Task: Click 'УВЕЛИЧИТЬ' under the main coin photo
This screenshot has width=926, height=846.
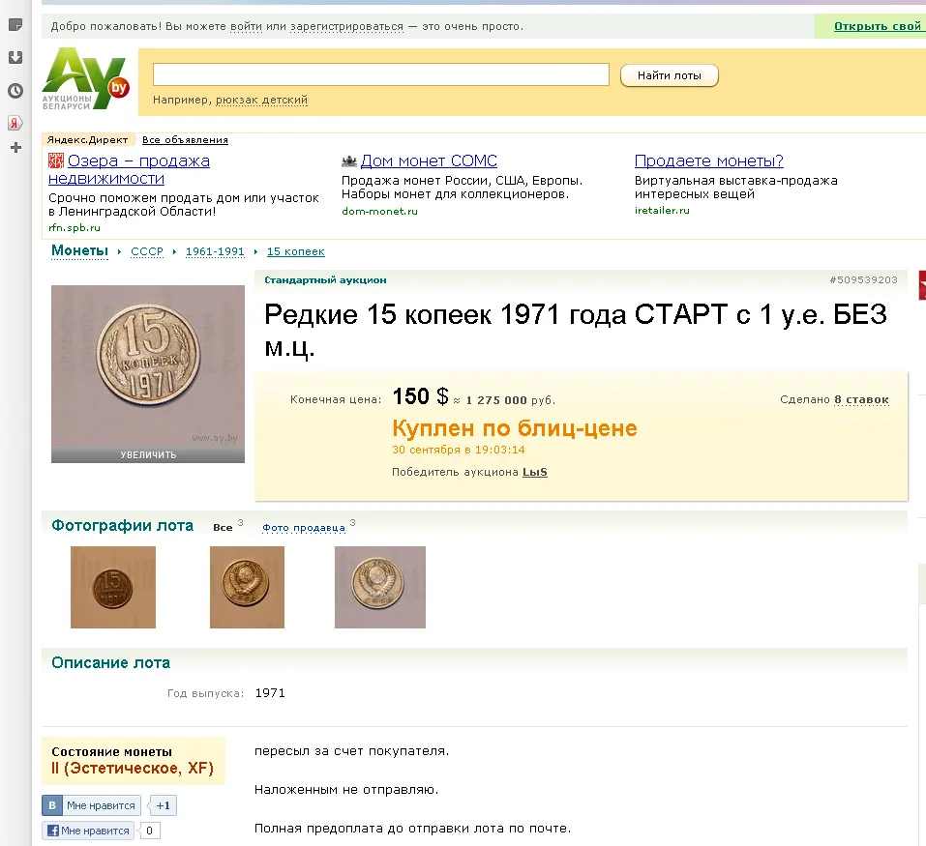Action: 148,454
